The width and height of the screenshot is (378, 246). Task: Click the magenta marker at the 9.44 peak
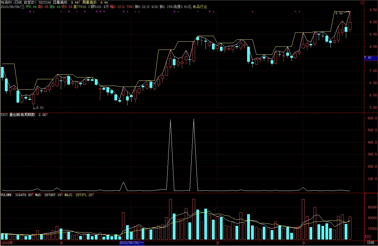[x=350, y=12]
